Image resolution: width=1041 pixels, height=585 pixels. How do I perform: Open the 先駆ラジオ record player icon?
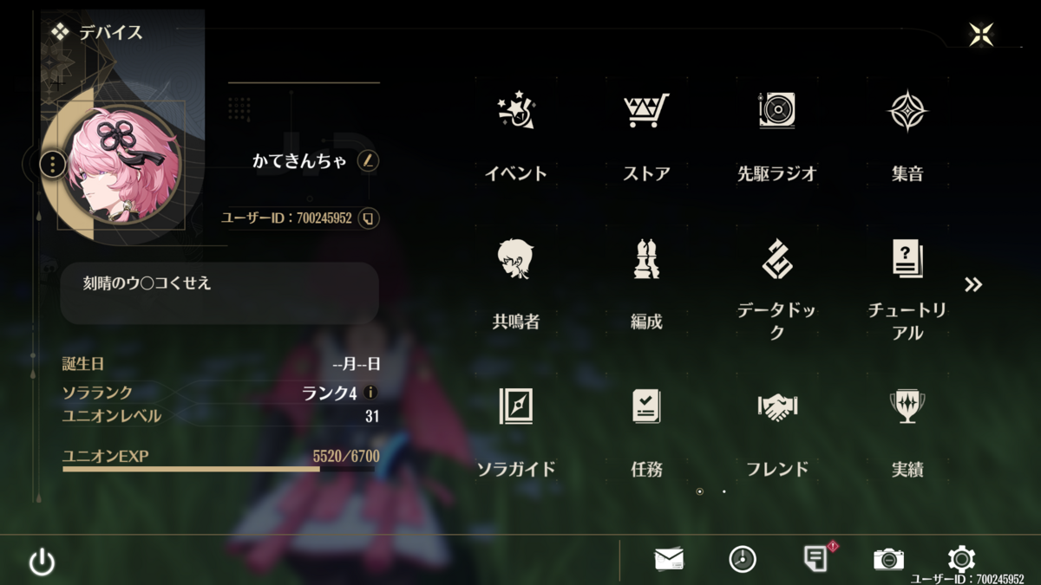(776, 111)
